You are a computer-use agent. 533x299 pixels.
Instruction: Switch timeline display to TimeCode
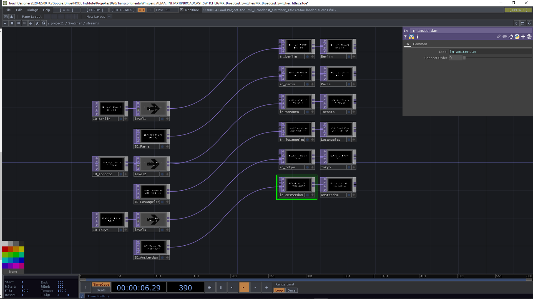click(101, 285)
